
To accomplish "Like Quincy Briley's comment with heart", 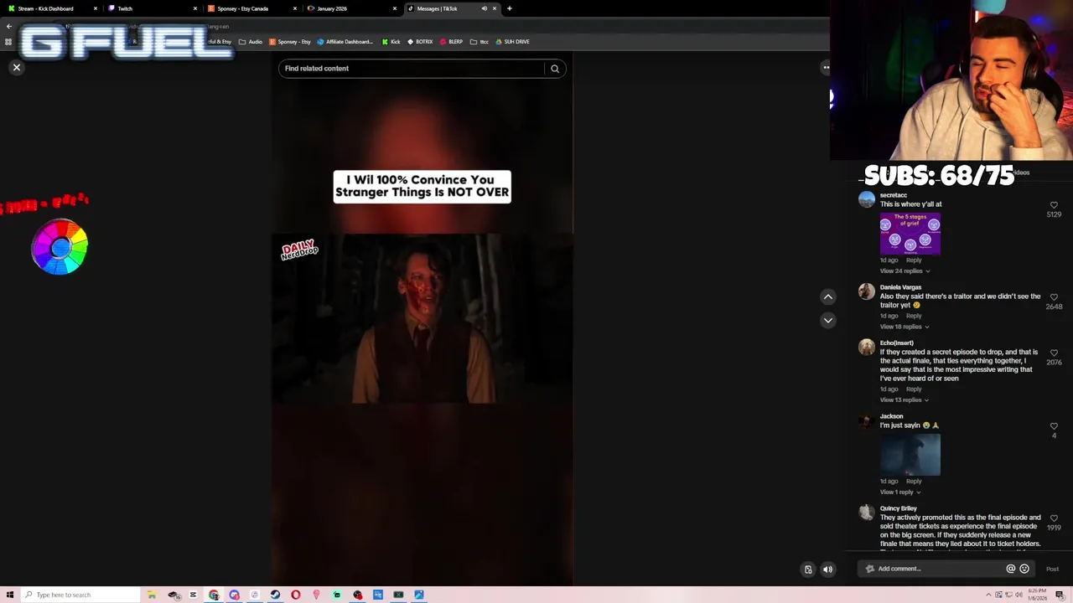I will (1054, 518).
